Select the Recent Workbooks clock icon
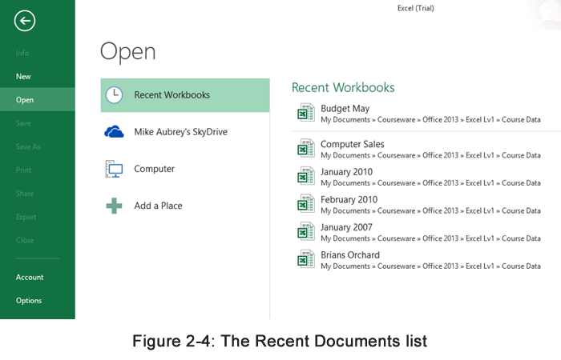 [115, 95]
